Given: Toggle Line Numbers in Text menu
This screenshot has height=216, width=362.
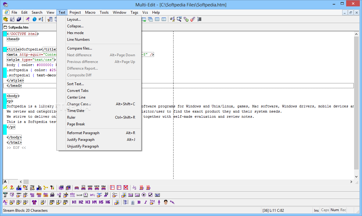Looking at the screenshot, I should (99, 39).
